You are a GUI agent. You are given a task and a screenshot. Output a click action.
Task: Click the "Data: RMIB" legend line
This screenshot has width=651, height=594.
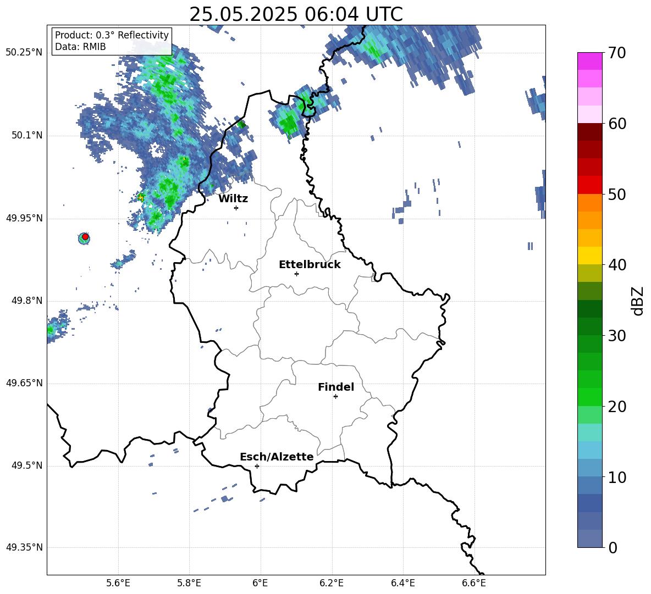[80, 47]
